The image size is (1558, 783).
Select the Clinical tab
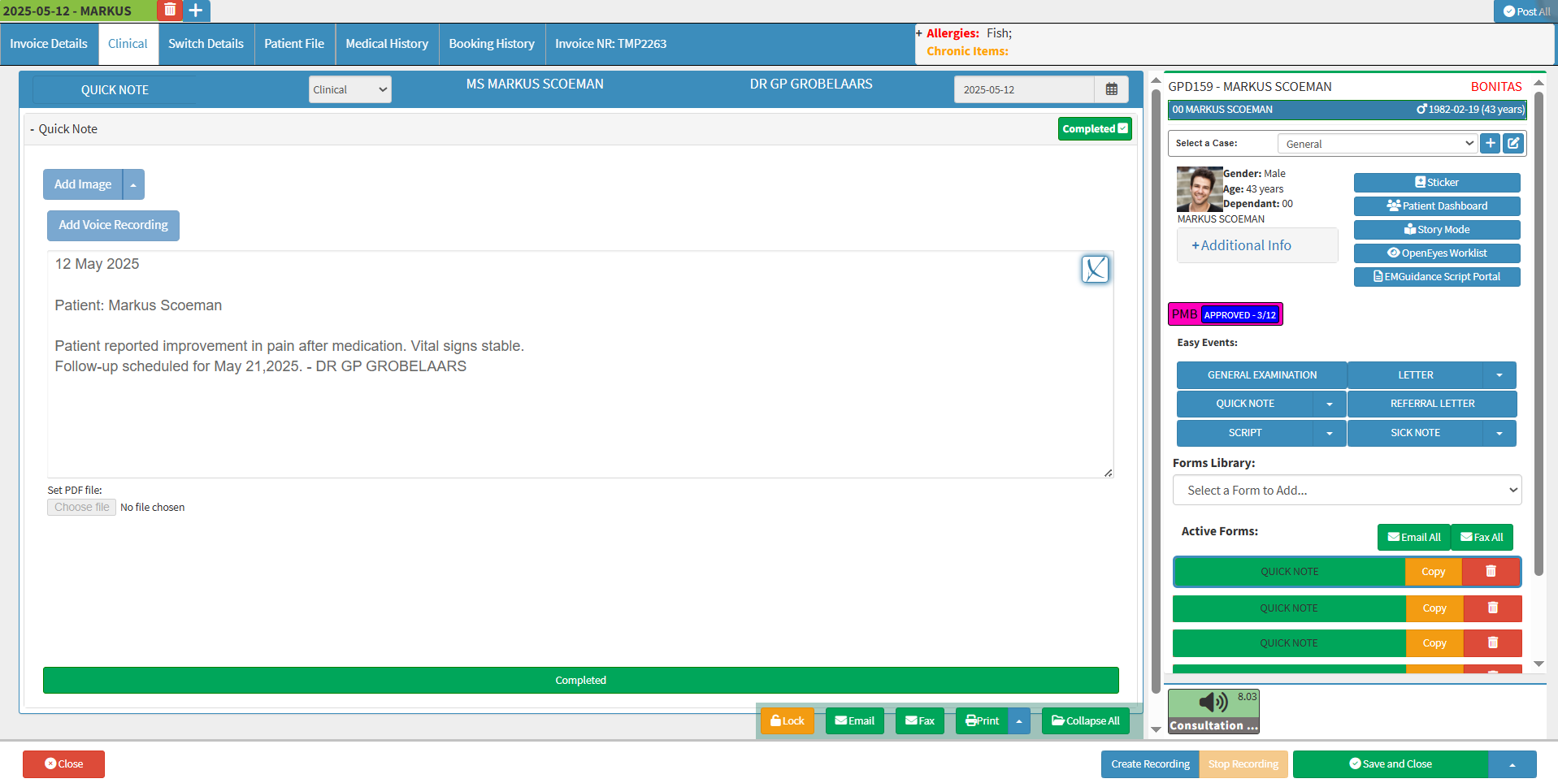coord(128,44)
